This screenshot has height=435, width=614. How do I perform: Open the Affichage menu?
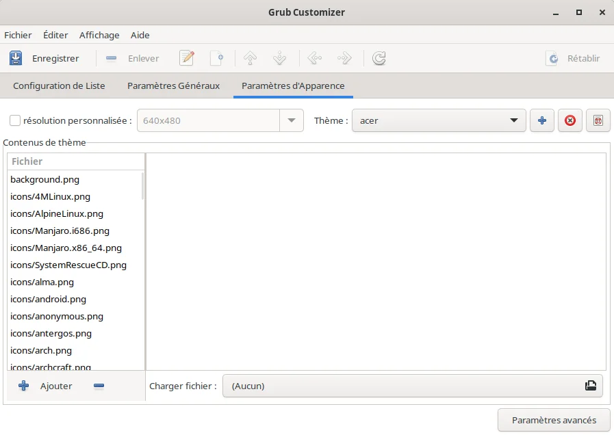tap(99, 35)
